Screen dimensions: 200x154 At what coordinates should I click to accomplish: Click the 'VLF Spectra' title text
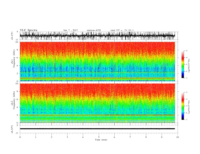29,30
